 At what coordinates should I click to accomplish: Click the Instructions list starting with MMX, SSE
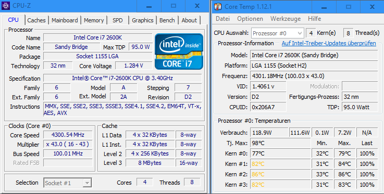[122, 109]
